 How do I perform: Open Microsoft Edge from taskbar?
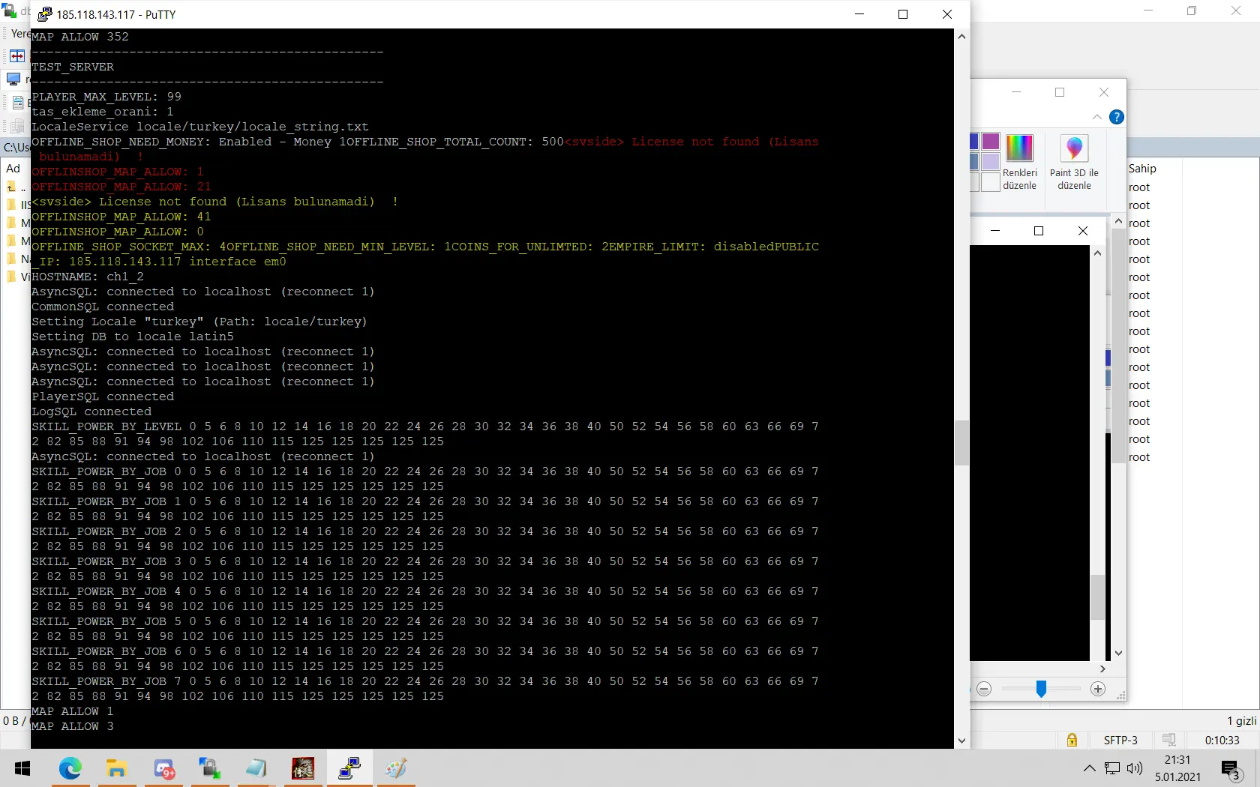[70, 768]
